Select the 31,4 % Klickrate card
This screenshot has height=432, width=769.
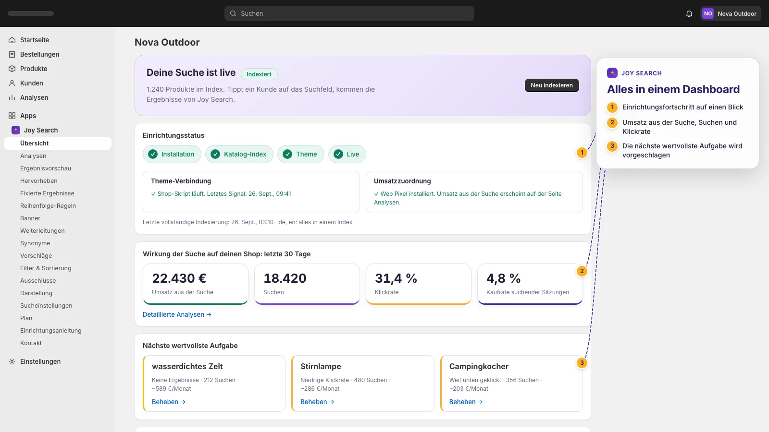point(419,284)
